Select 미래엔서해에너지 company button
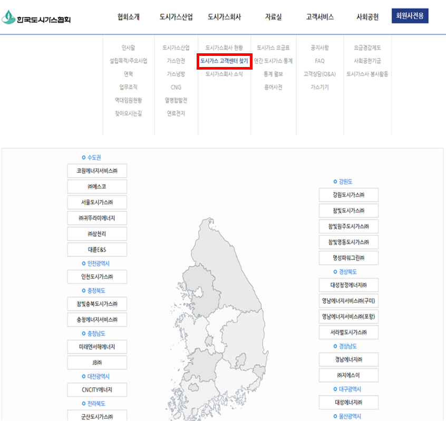The width and height of the screenshot is (446, 421). coord(97,347)
